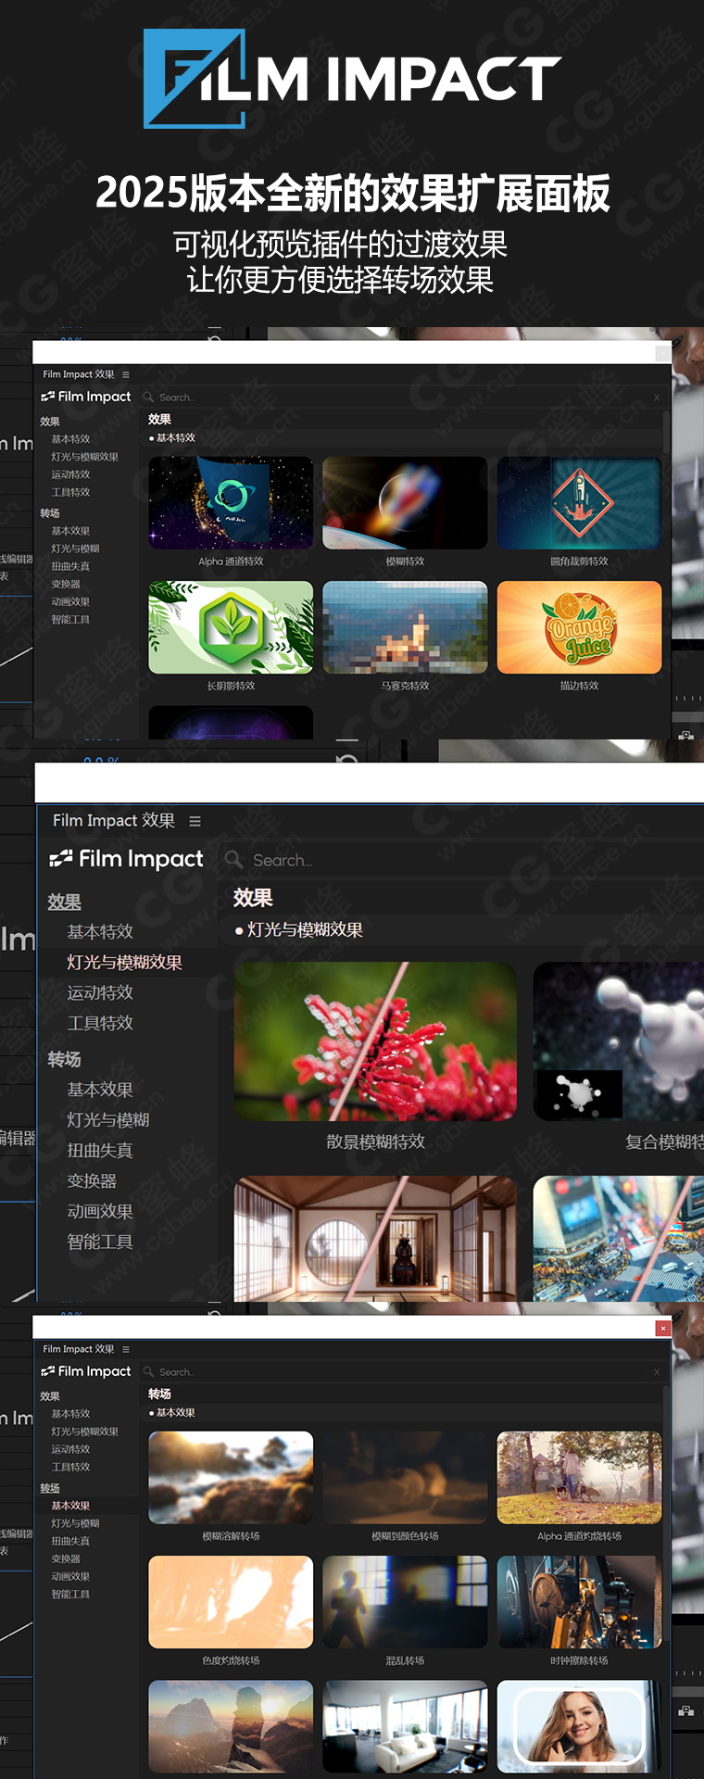
Task: Select 运动特效 in the middle panel sidebar
Action: [100, 992]
